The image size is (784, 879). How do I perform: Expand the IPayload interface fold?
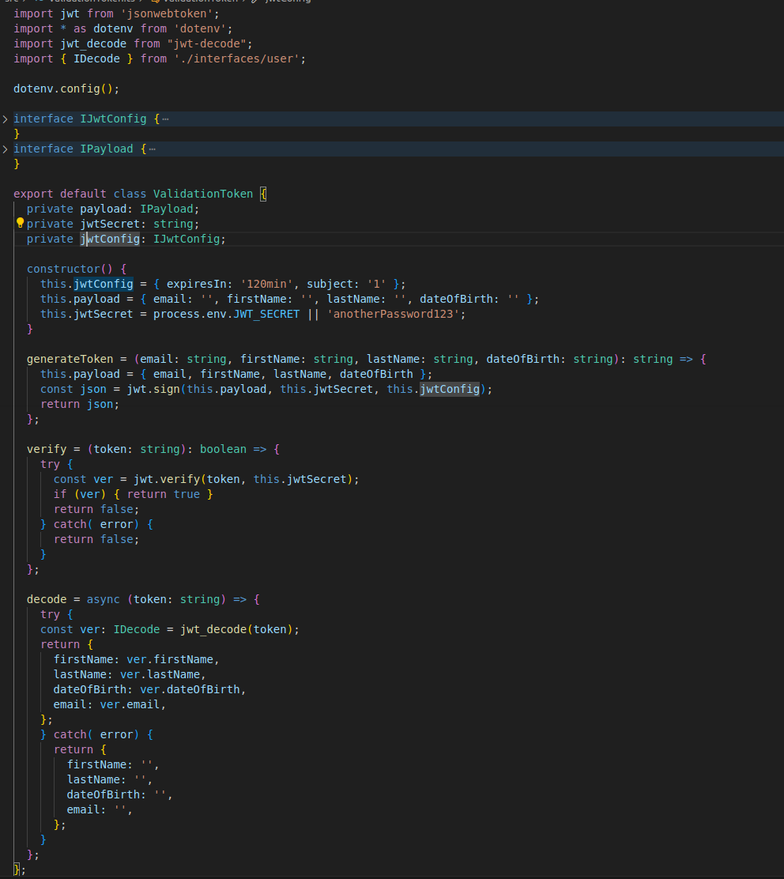click(x=6, y=148)
